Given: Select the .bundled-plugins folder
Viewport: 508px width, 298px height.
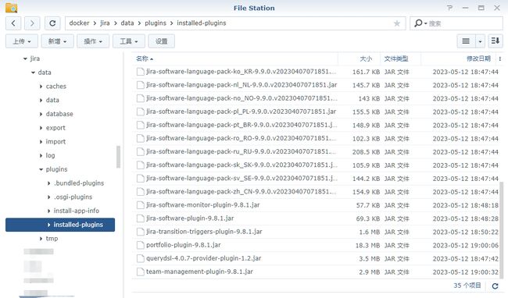Looking at the screenshot, I should click(x=79, y=183).
